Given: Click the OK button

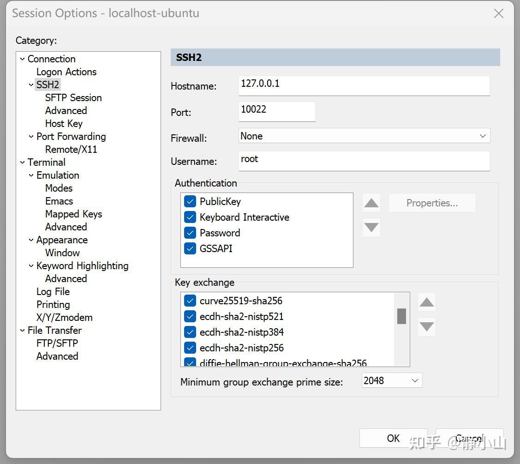Looking at the screenshot, I should (x=393, y=438).
